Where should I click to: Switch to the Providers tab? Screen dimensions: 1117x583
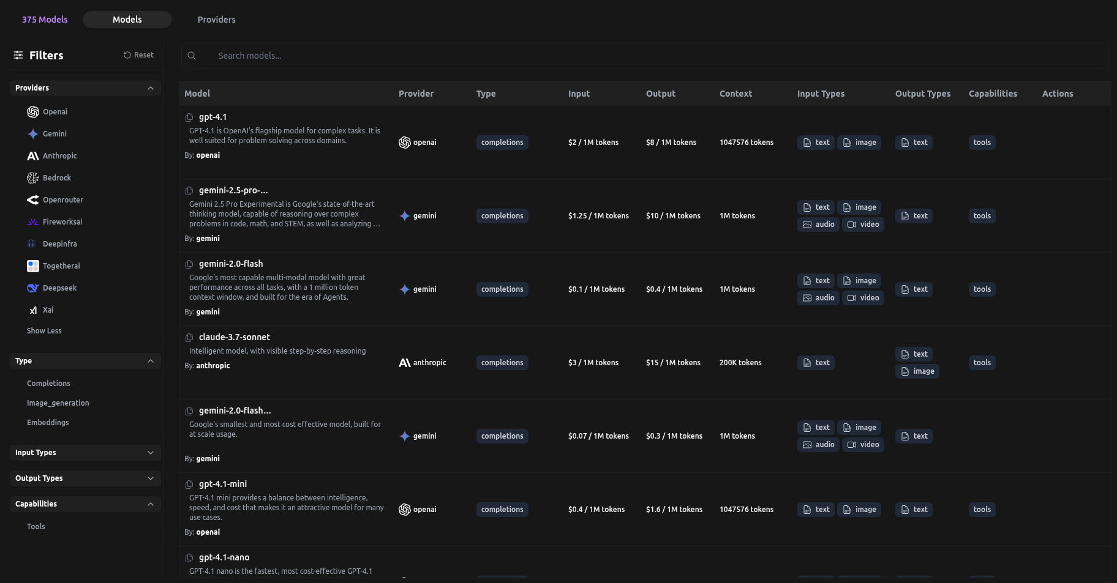click(x=216, y=20)
